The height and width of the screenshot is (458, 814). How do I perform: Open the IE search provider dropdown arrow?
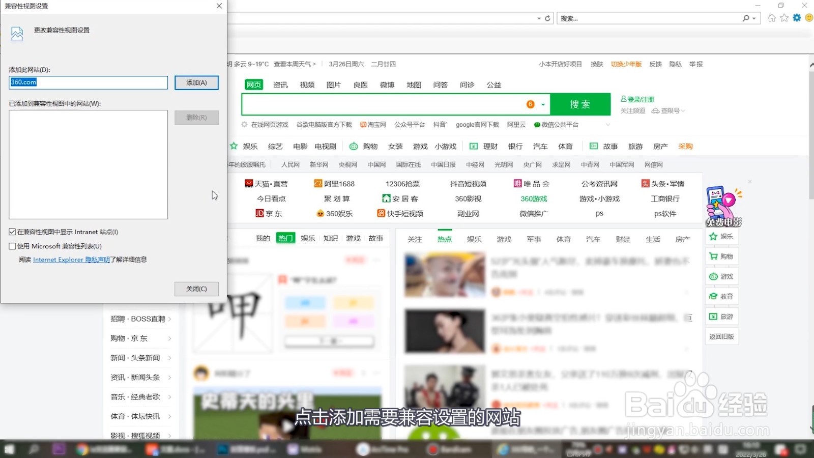pyautogui.click(x=754, y=18)
